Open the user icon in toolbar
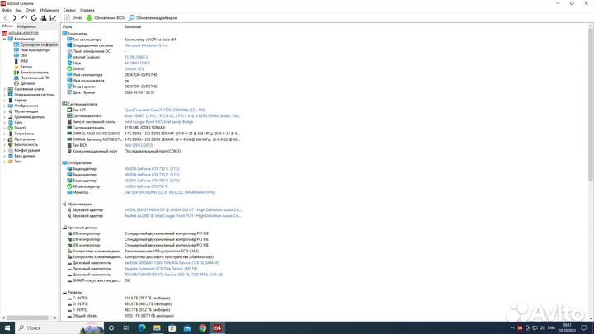594x334 pixels. [44, 18]
